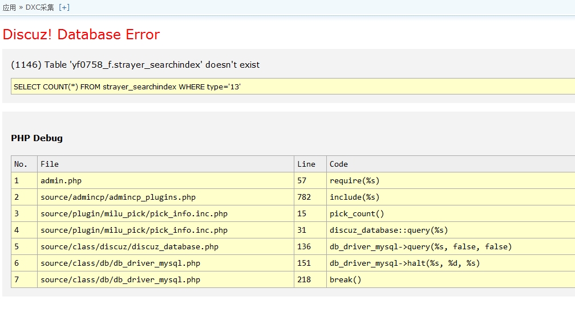The width and height of the screenshot is (575, 313).
Task: Click the PHP Debug section title
Action: [37, 138]
